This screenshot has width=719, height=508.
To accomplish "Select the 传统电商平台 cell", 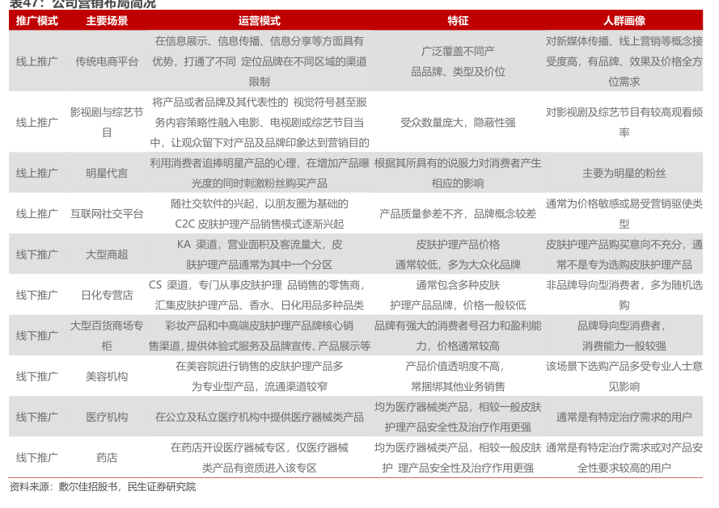I will (x=107, y=61).
